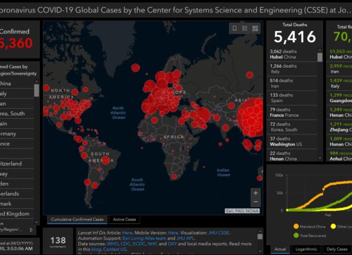
Task: Toggle the Mainland China legend marker
Action: 296,226
